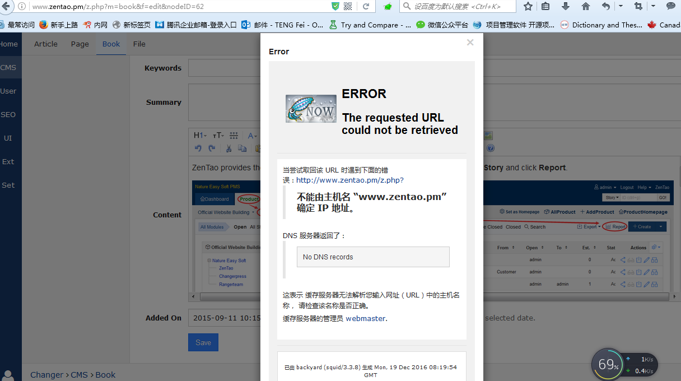Switch to the Article tab
This screenshot has width=681, height=381.
[x=46, y=44]
